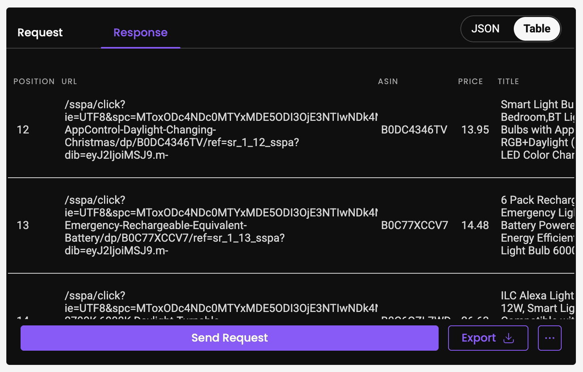Click the ASIN column header
Screen dimensions: 583x372
(x=388, y=81)
